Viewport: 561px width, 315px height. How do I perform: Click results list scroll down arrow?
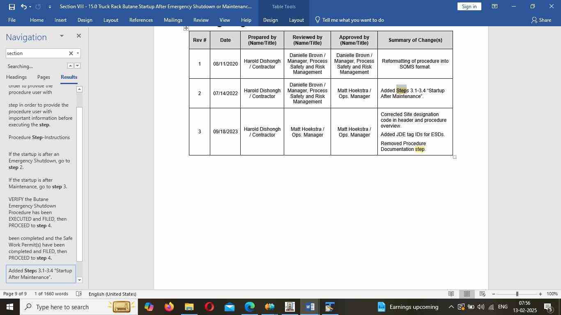coord(80,280)
